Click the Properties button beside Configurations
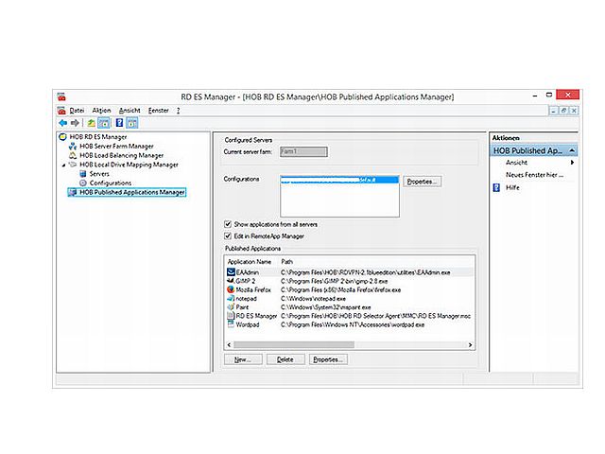The width and height of the screenshot is (605, 454). 423,182
